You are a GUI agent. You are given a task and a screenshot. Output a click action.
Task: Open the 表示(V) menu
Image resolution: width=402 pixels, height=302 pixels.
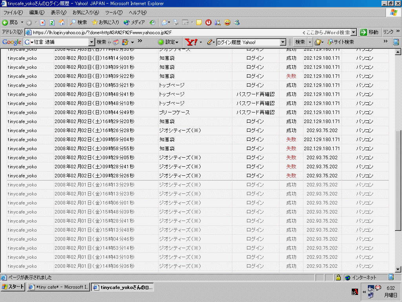point(58,12)
